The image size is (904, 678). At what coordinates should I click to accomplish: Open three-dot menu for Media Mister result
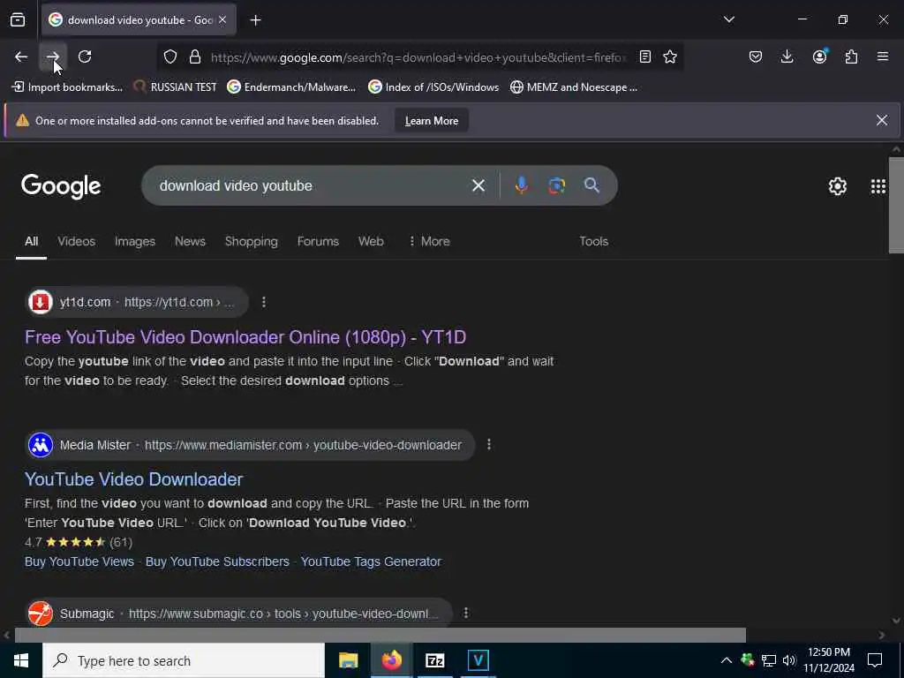(489, 445)
